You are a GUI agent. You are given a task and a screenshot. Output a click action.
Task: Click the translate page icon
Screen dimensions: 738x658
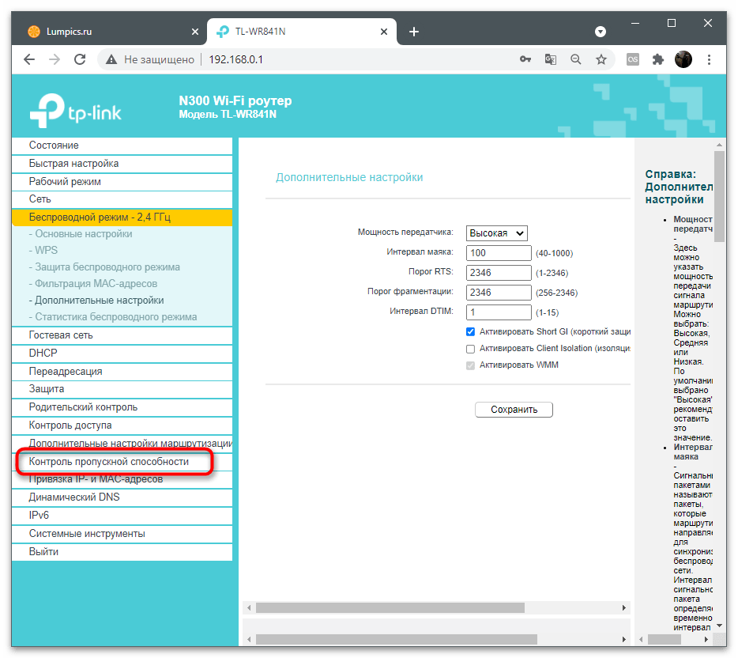pos(550,59)
